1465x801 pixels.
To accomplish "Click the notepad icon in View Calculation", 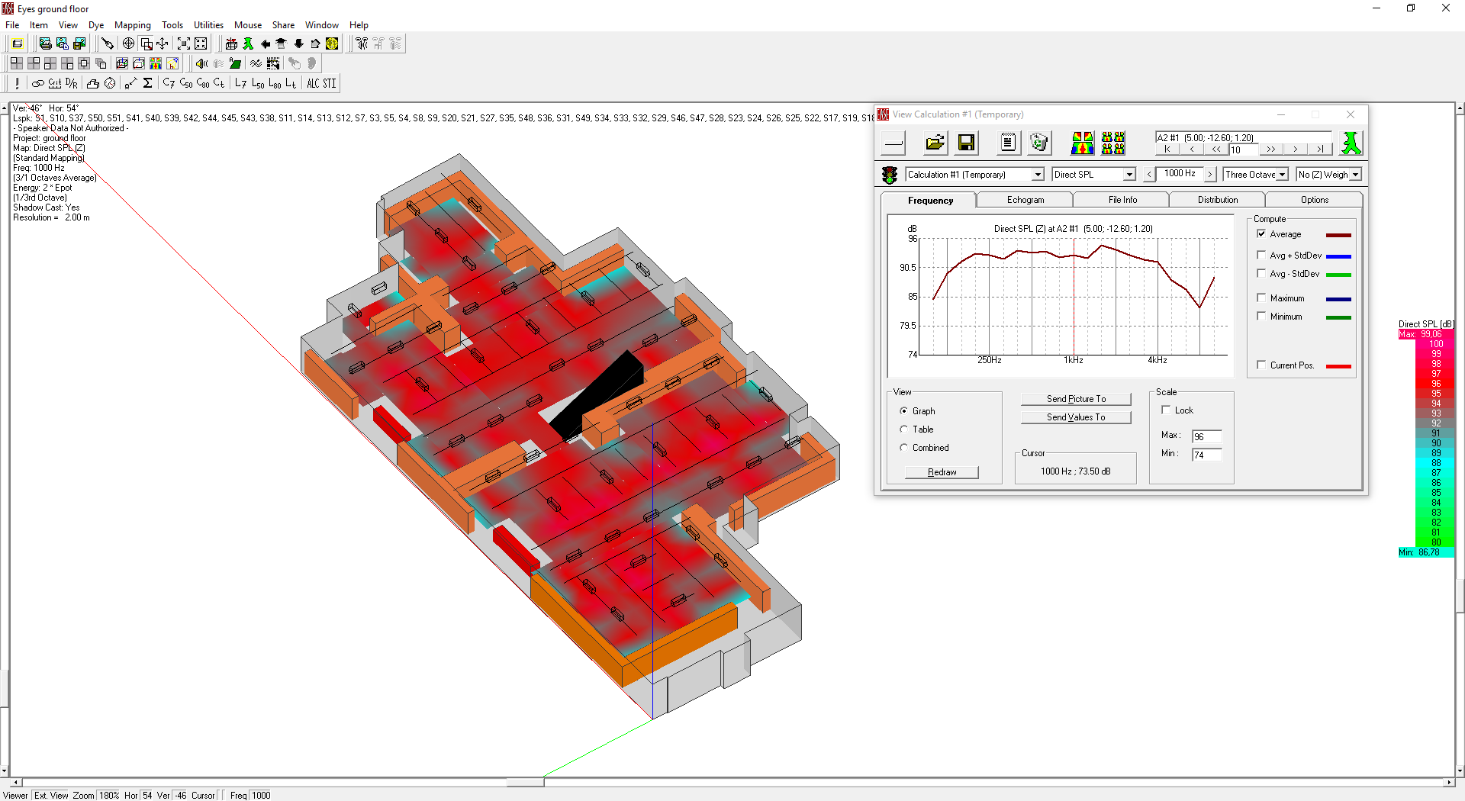I will coord(1008,143).
